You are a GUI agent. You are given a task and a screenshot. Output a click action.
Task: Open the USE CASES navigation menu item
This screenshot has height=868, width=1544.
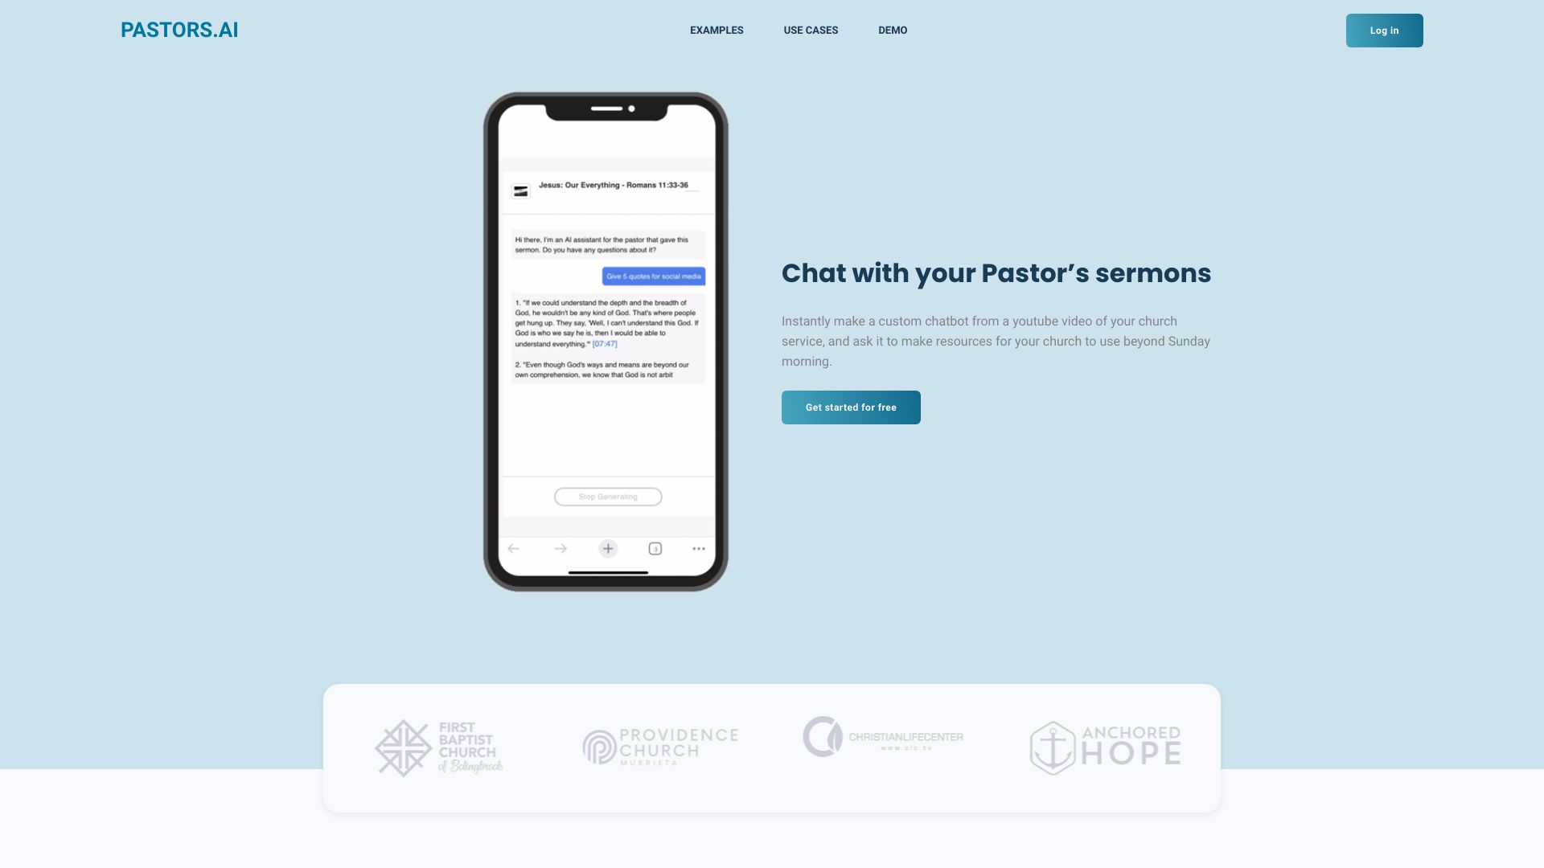pyautogui.click(x=811, y=30)
